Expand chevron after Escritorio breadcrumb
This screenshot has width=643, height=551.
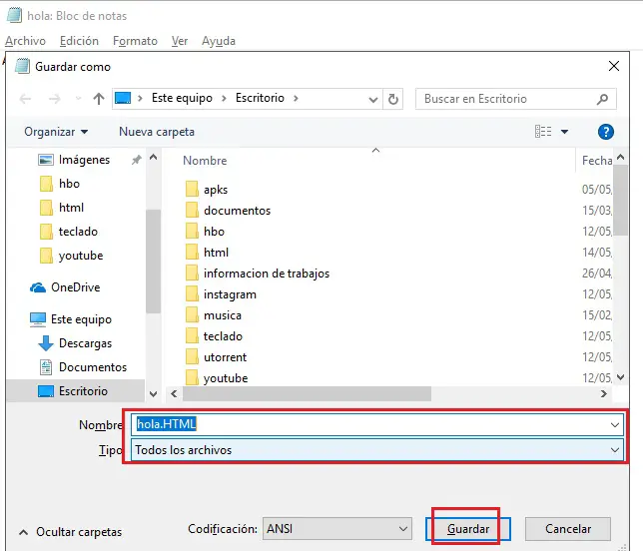pyautogui.click(x=296, y=99)
